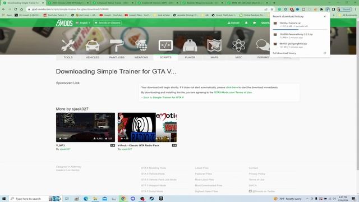Switch to VEHICLES tab
The height and width of the screenshot is (202, 359).
tap(93, 57)
